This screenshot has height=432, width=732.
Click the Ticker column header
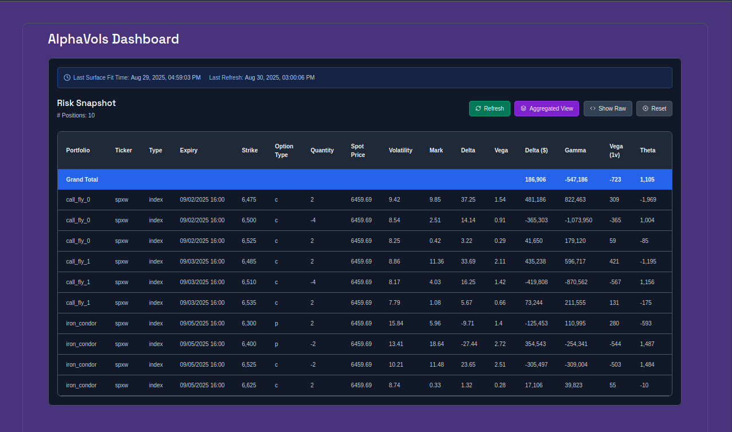[123, 150]
